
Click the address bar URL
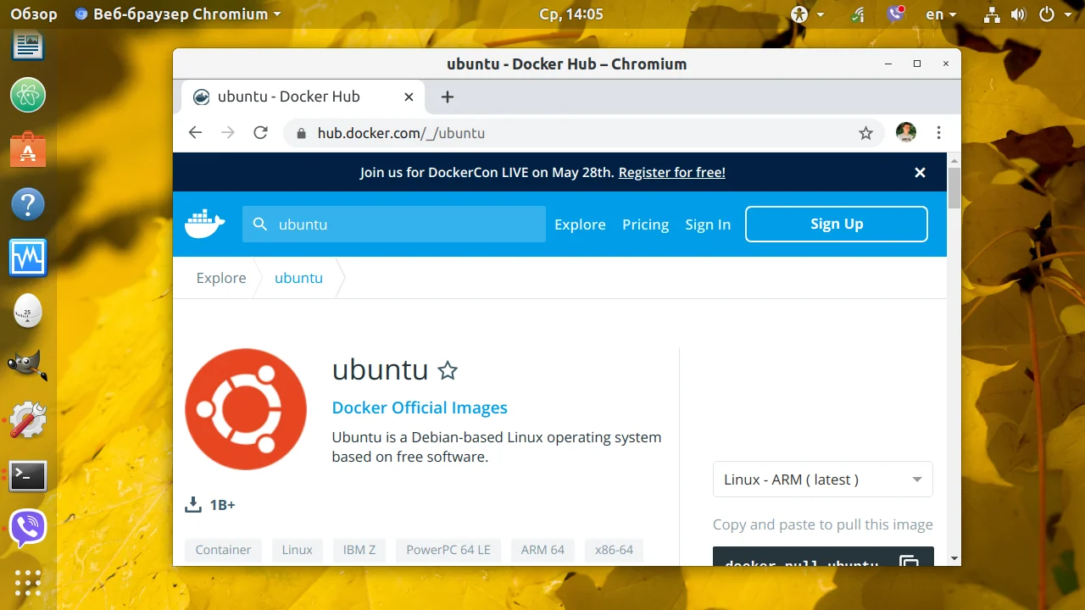click(401, 133)
